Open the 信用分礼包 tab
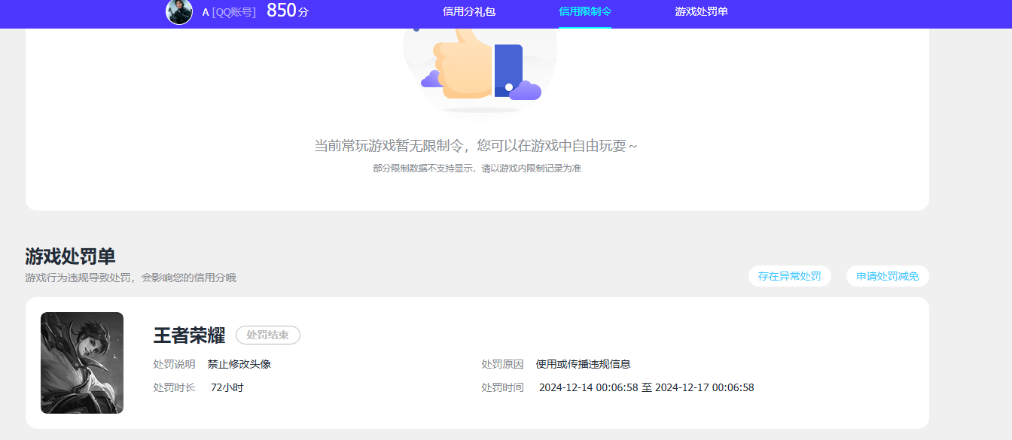The image size is (1012, 440). [469, 12]
